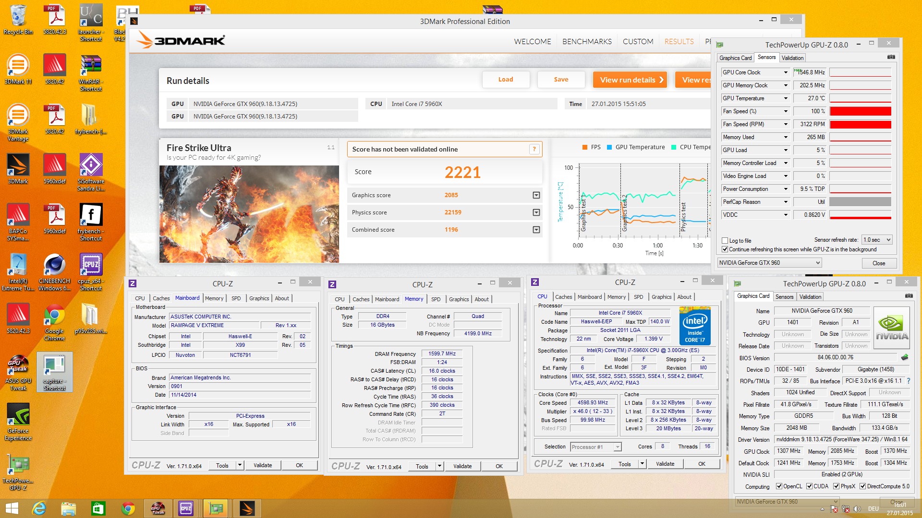Open the SiSoftware Sandra Lite icon
922x518 pixels.
[x=91, y=172]
